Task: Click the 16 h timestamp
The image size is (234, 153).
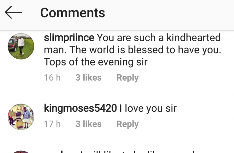Action: [x=52, y=78]
